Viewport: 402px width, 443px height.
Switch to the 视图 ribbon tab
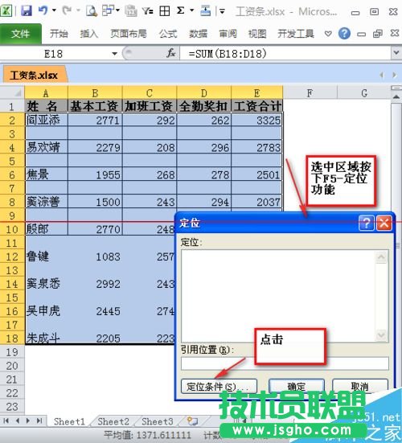257,34
